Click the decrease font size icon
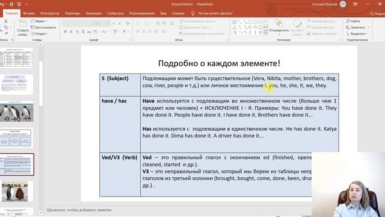 120,24
